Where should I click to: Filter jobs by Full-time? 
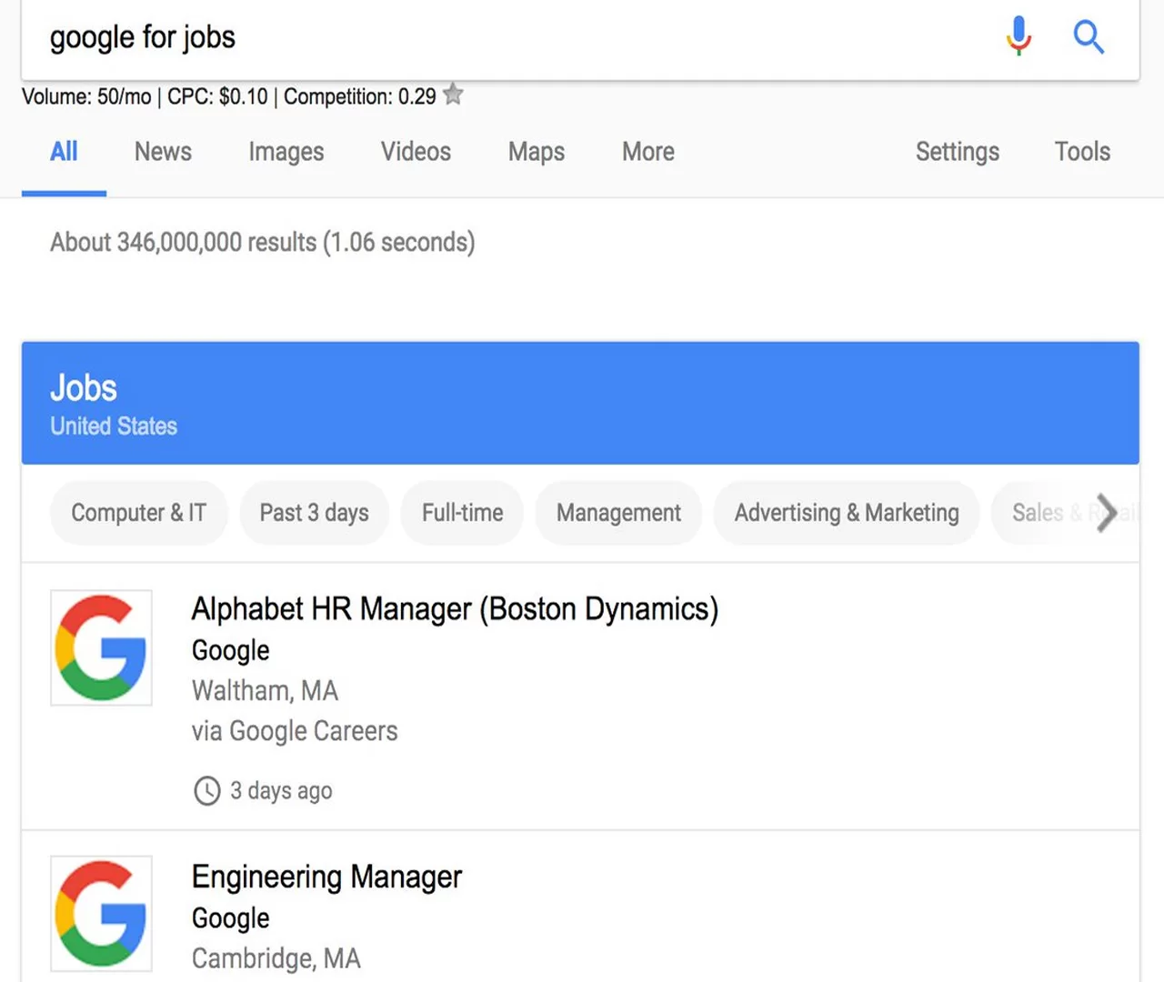(x=462, y=513)
